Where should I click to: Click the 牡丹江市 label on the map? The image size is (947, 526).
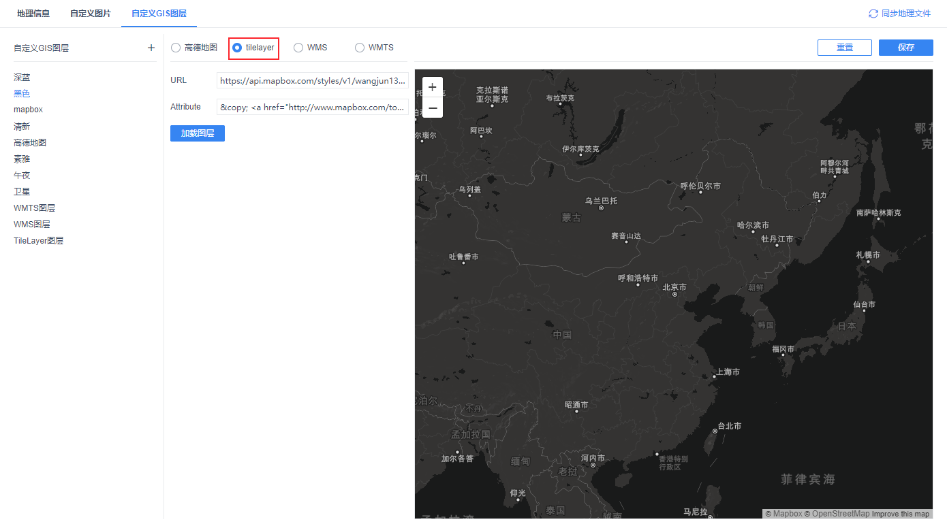click(777, 240)
